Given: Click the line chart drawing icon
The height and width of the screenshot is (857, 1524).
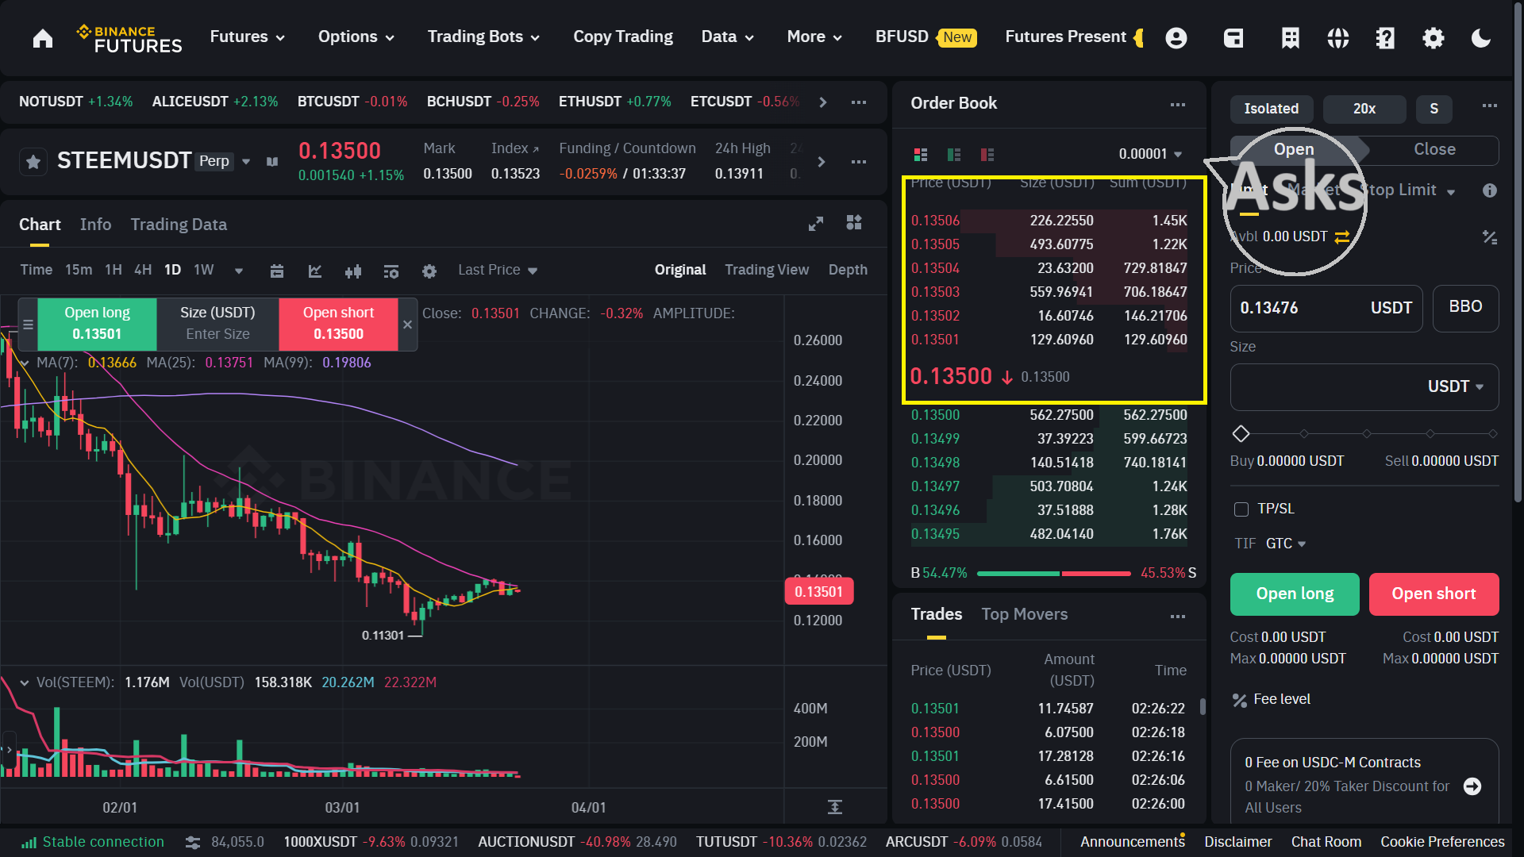Looking at the screenshot, I should click(x=315, y=271).
